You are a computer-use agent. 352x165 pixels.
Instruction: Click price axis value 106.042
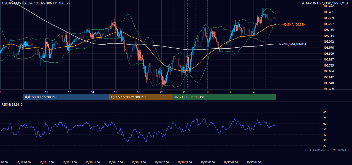329,42
